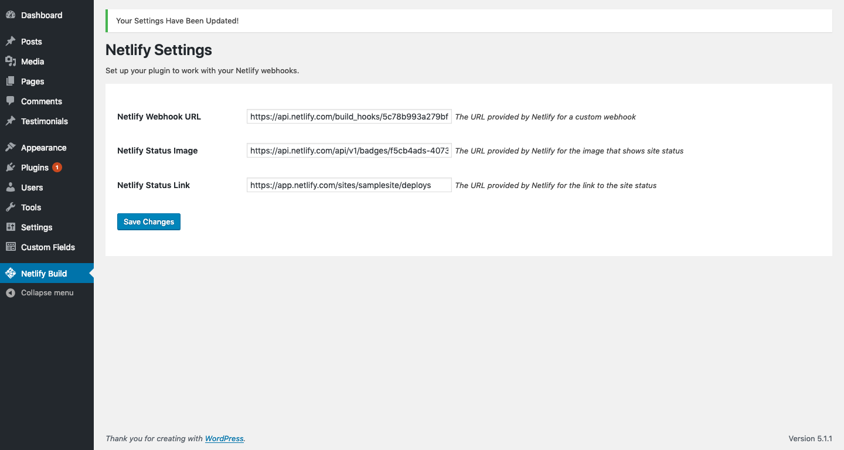
Task: Click the 'link to the site status' description
Action: tap(556, 186)
